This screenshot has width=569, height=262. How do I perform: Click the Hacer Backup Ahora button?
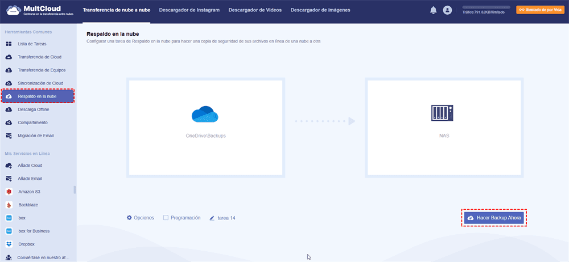[494, 218]
